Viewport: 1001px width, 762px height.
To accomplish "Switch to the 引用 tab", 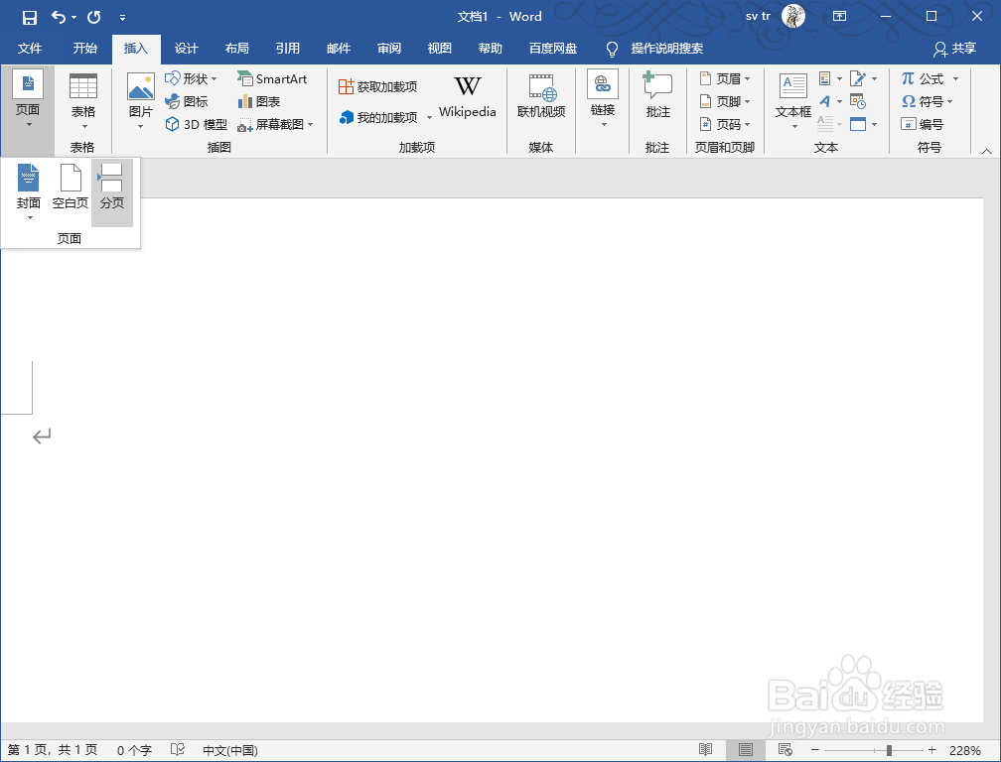I will click(x=287, y=49).
